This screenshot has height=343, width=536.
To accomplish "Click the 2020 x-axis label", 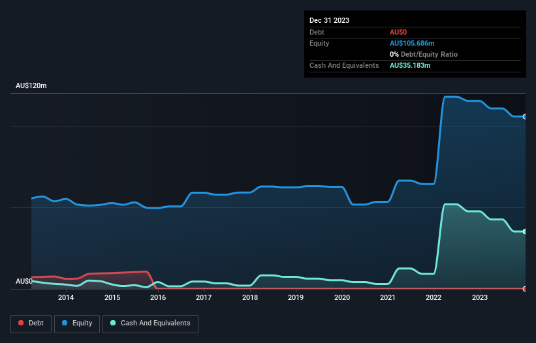I will 342,297.
